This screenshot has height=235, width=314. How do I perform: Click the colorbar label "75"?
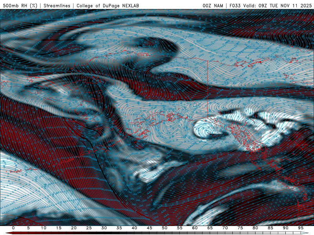point(240,228)
